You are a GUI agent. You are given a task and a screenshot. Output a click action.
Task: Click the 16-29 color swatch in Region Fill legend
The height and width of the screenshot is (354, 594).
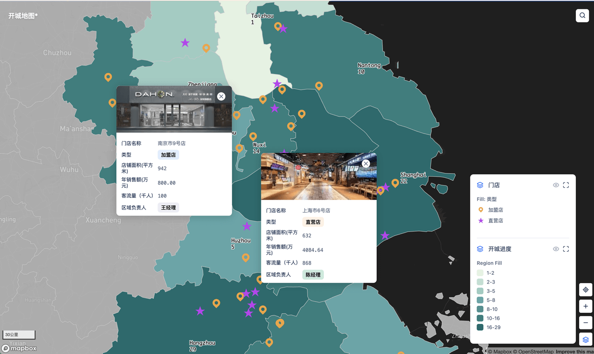pos(480,327)
